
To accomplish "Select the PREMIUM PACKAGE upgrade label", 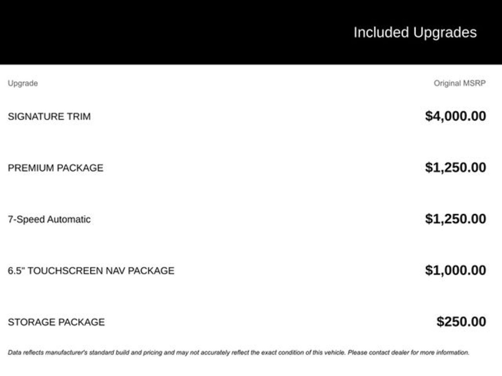I will point(55,168).
